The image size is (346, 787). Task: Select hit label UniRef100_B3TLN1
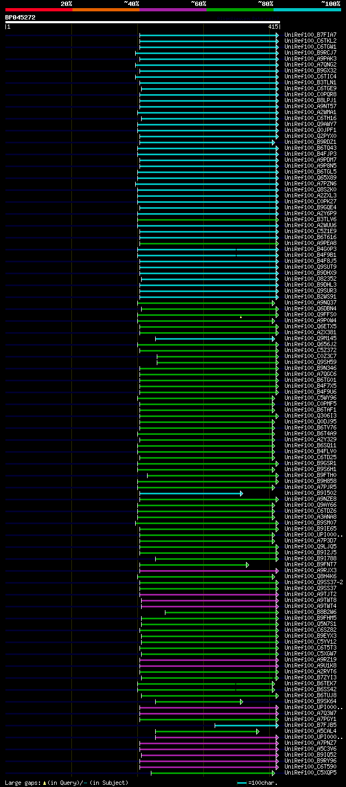click(x=310, y=82)
